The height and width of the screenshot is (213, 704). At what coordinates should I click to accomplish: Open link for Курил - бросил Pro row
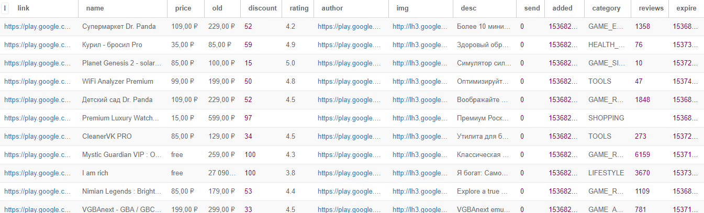37,45
